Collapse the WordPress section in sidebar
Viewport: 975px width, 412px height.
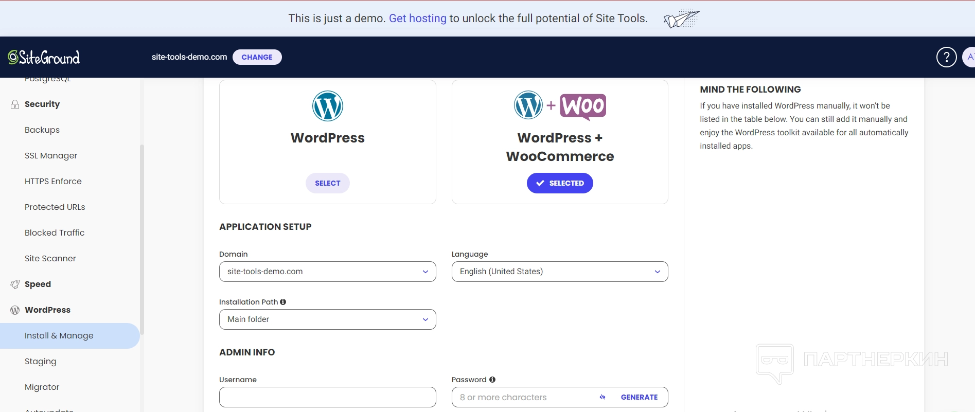47,310
